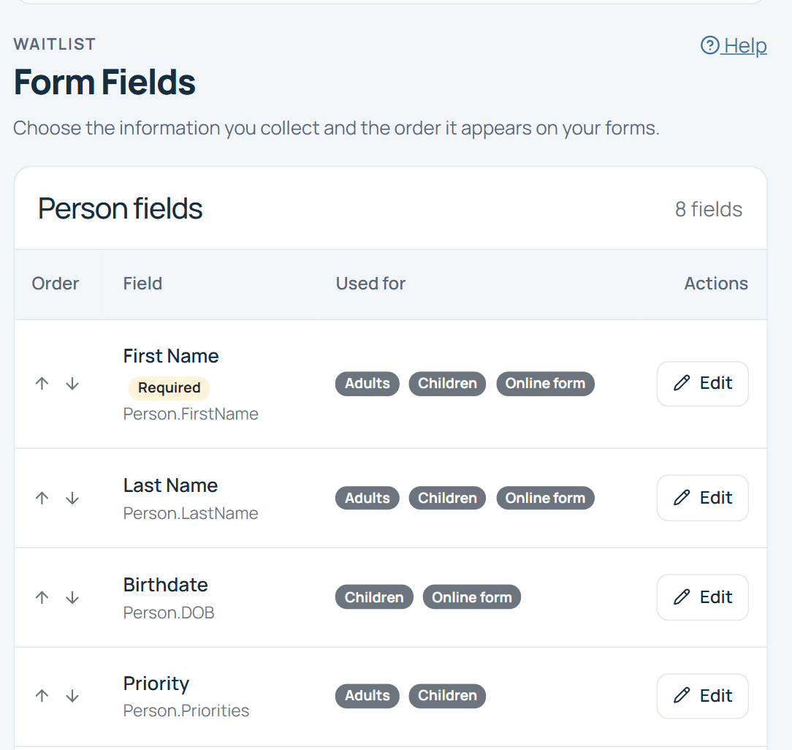Viewport: 792px width, 750px height.
Task: Click the Birthdate field label
Action: point(166,586)
